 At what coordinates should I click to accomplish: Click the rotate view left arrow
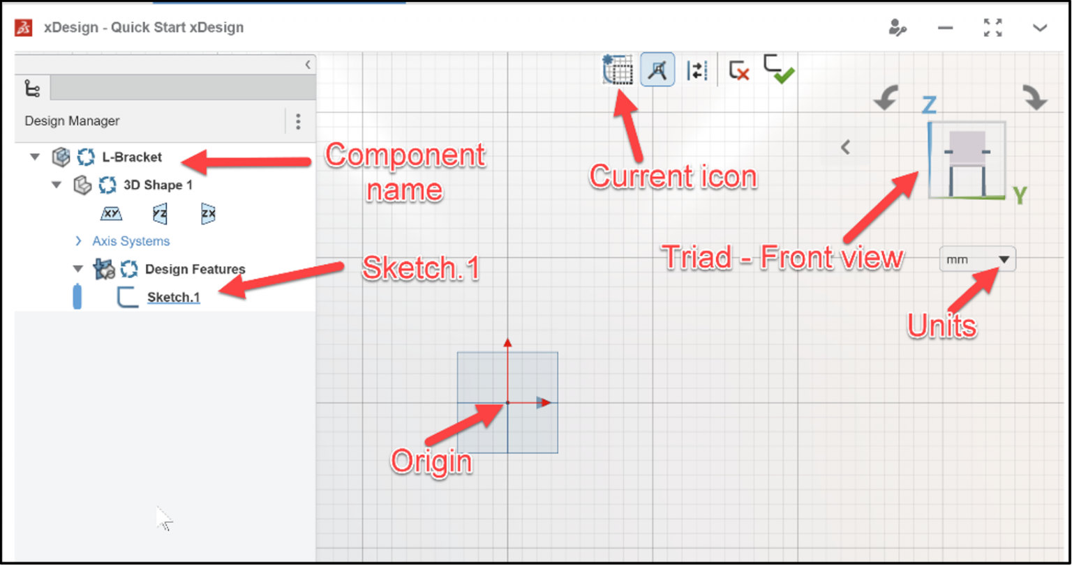coord(885,100)
